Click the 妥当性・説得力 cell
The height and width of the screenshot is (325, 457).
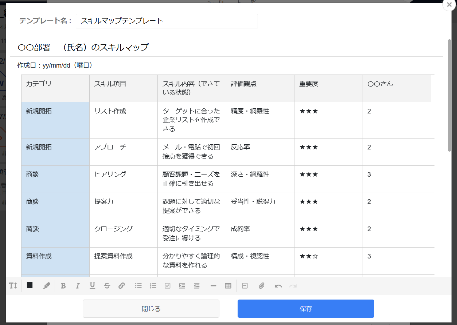coord(260,206)
